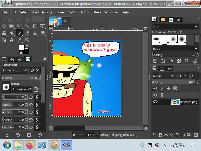
Task: Click the foreground color white swatch
Action: click(x=21, y=48)
